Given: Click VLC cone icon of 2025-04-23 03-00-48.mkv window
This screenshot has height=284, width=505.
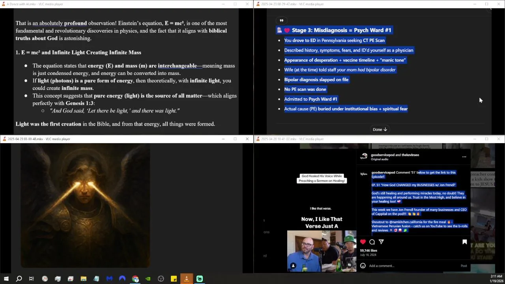Looking at the screenshot, I should click(4, 139).
